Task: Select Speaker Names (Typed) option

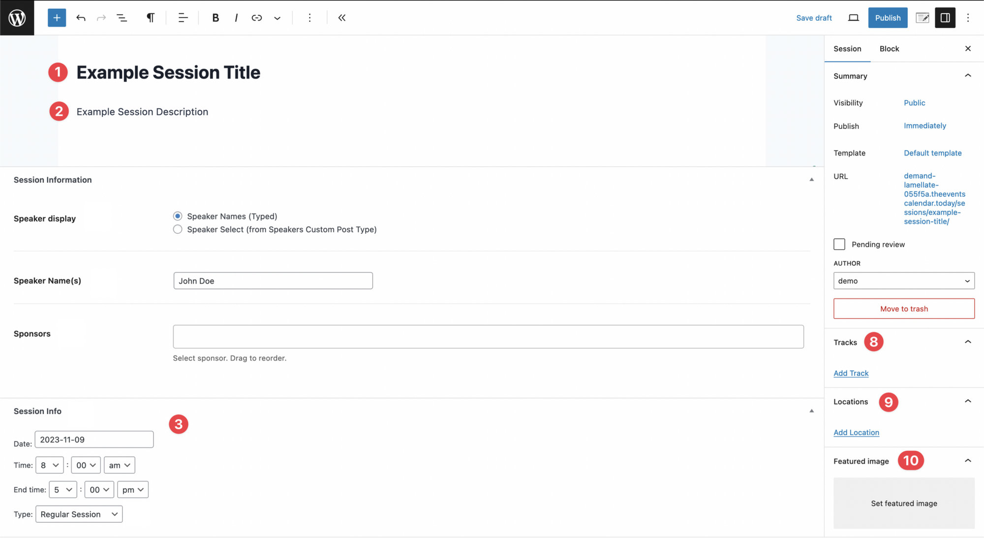Action: click(x=178, y=216)
